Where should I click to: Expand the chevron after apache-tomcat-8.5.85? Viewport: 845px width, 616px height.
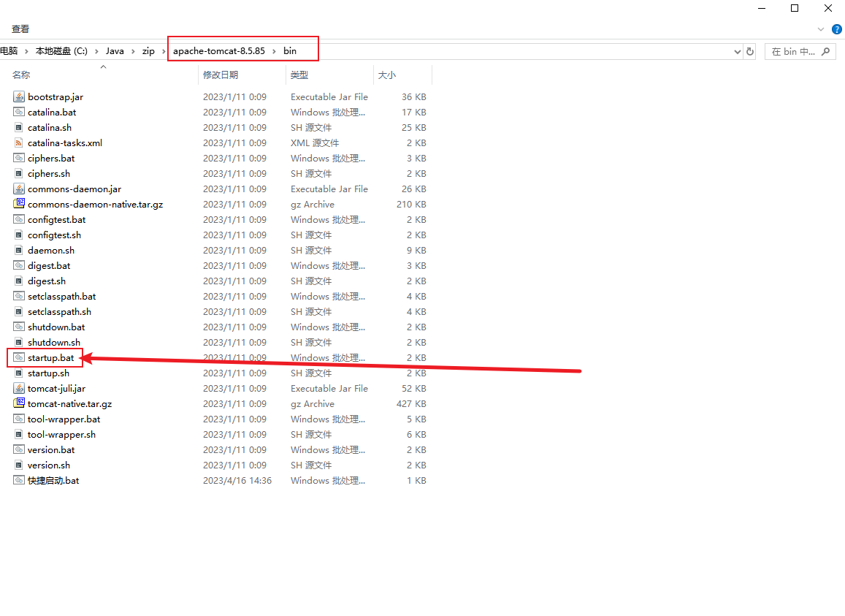pyautogui.click(x=275, y=51)
